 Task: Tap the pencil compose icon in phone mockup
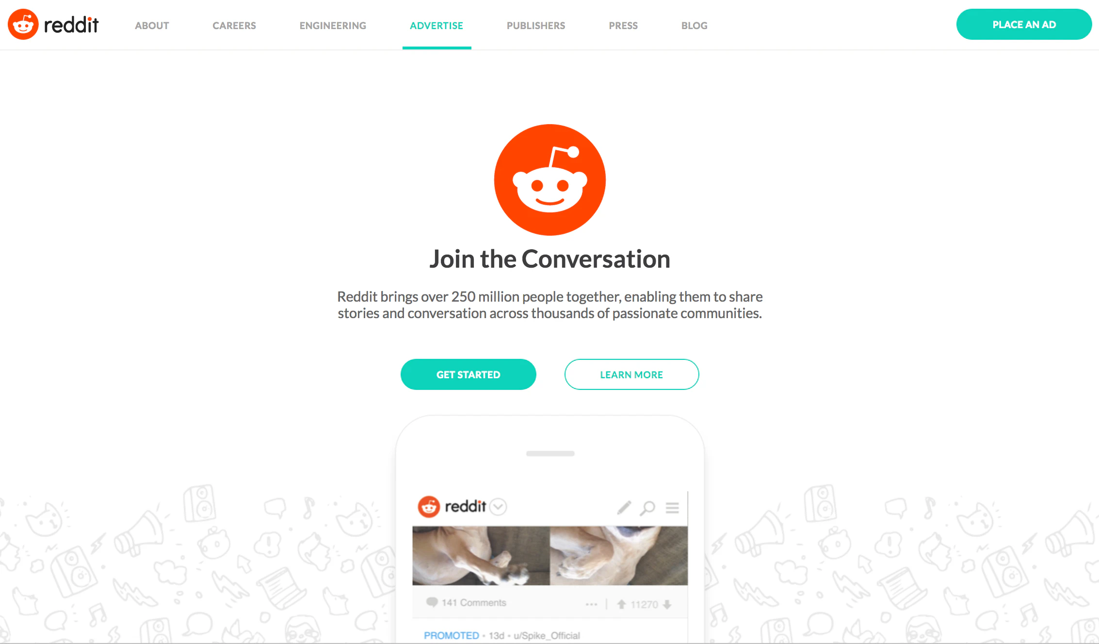click(x=624, y=508)
